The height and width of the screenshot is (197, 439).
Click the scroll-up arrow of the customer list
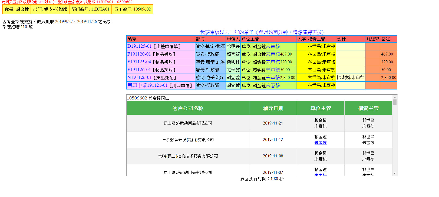395,97
